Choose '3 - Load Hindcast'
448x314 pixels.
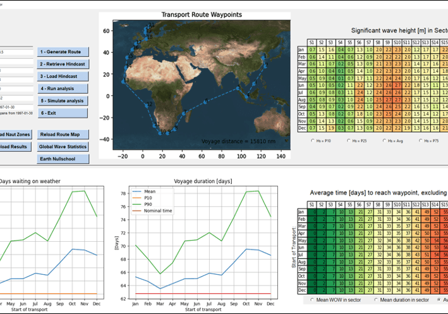tap(63, 77)
